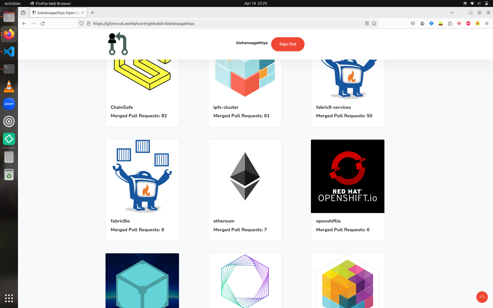Viewport: 493px width, 308px height.
Task: Go back using the browser back arrow
Action: [24, 23]
